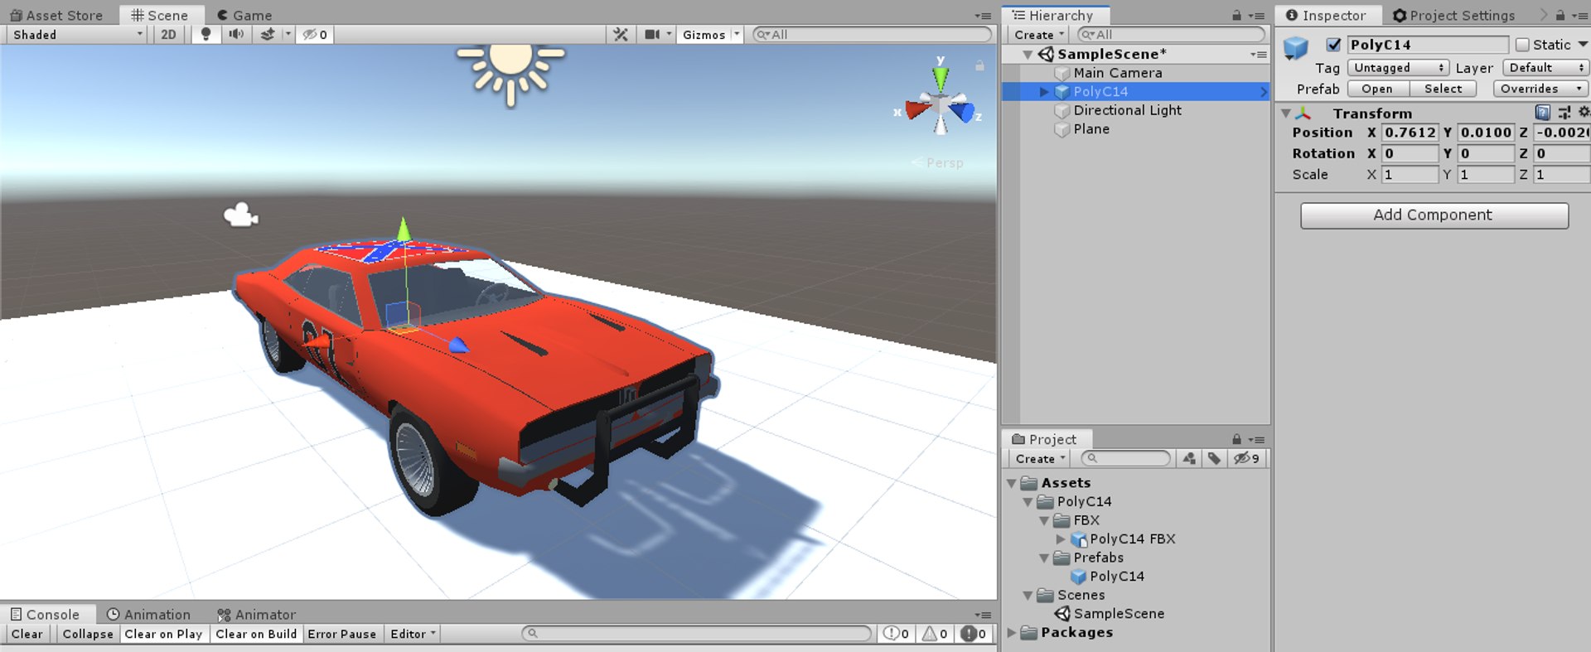Toggle warning messages count in Console

935,634
